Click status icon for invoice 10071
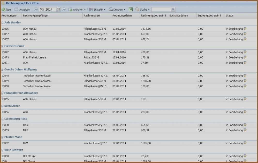This screenshot has height=163, width=258. tap(245, 62)
